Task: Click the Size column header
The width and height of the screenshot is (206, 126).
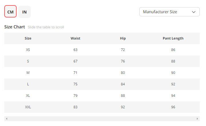Action: [28, 38]
